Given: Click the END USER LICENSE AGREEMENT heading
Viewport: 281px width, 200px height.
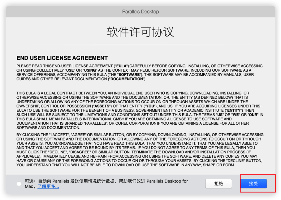Looking at the screenshot, I should 62,58.
